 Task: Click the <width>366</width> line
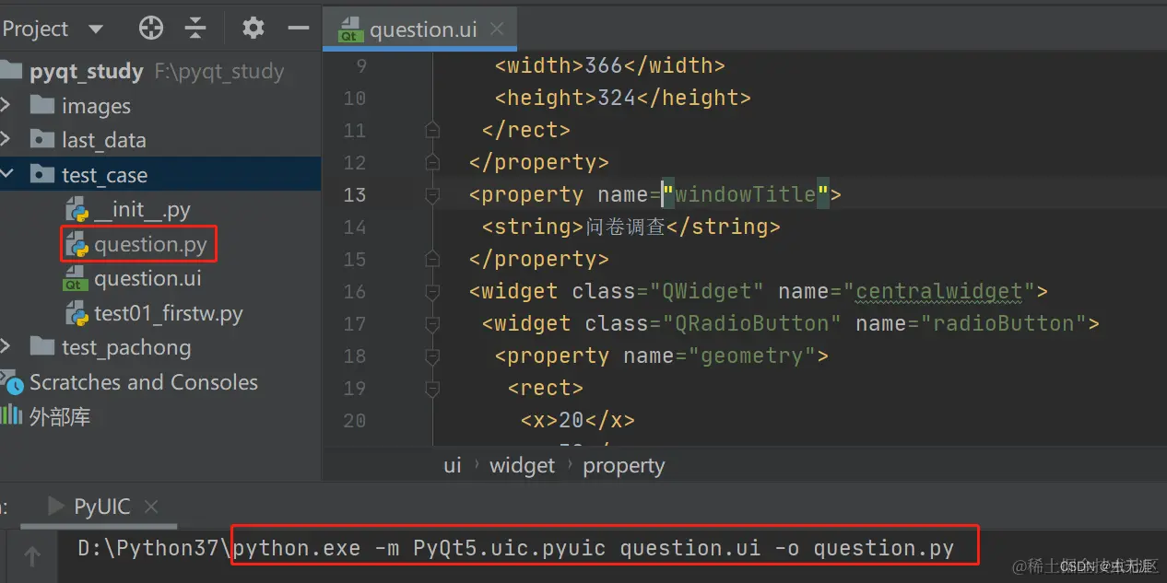610,65
